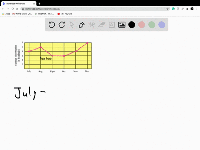This screenshot has height=150, width=200.
Task: Focus the numerade.com address bar
Action: click(95, 9)
